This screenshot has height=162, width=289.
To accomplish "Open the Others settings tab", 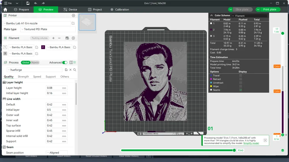I will 65,76.
